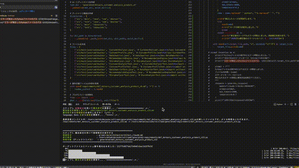Switch to the ターミナル panel tab

point(107,104)
